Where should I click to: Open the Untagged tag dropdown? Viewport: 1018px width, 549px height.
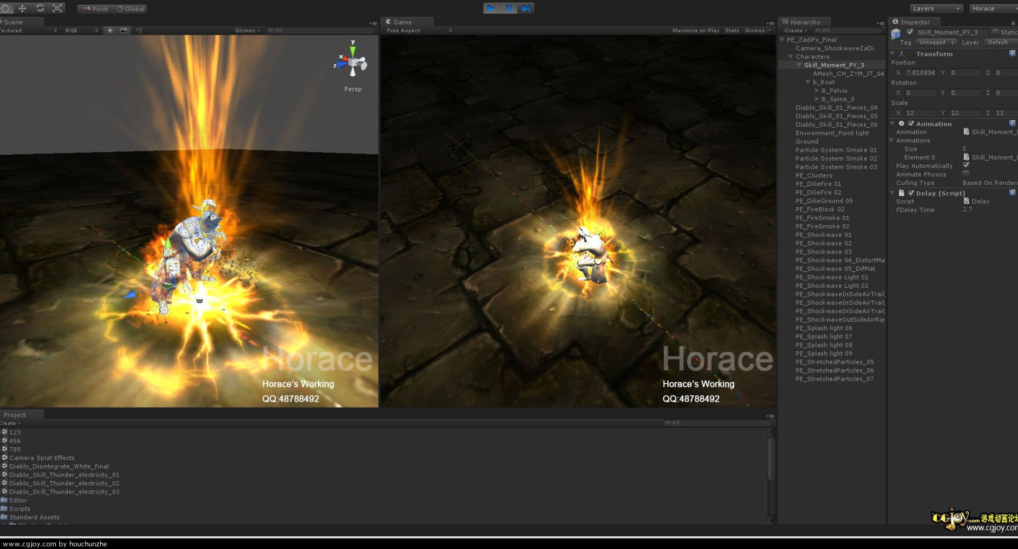(936, 42)
